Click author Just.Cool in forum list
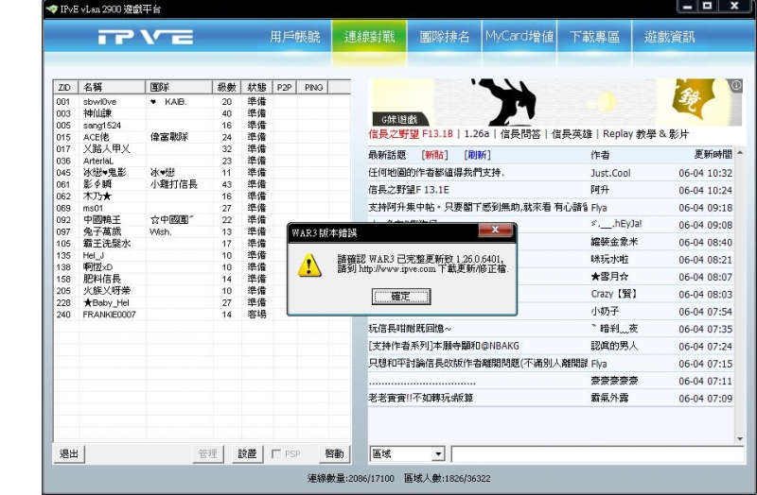The image size is (757, 495). pos(610,173)
